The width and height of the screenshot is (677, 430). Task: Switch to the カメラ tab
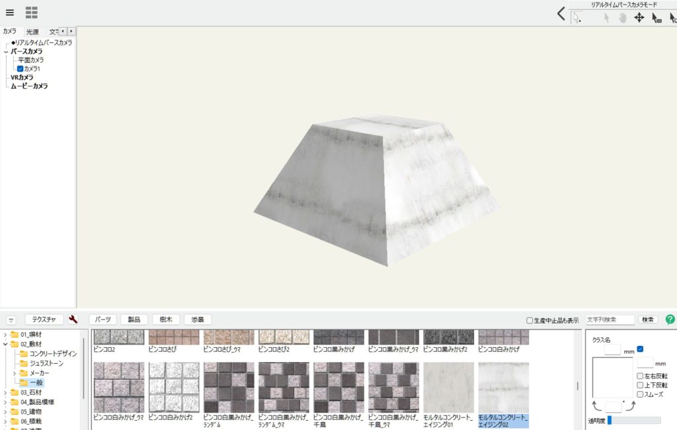click(x=10, y=31)
